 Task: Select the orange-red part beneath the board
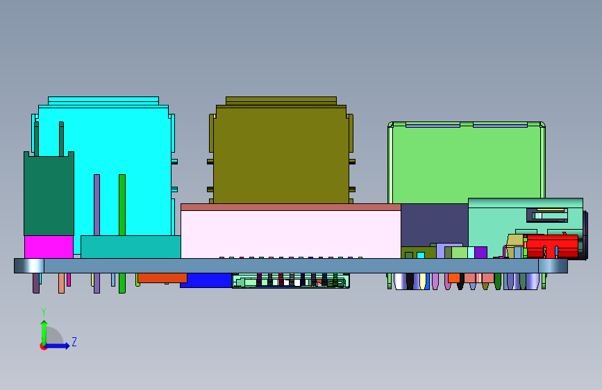click(x=162, y=278)
